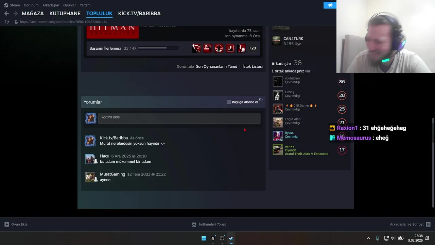Image resolution: width=435 pixels, height=245 pixels.
Task: Open the Rysus friend name link
Action: click(289, 133)
